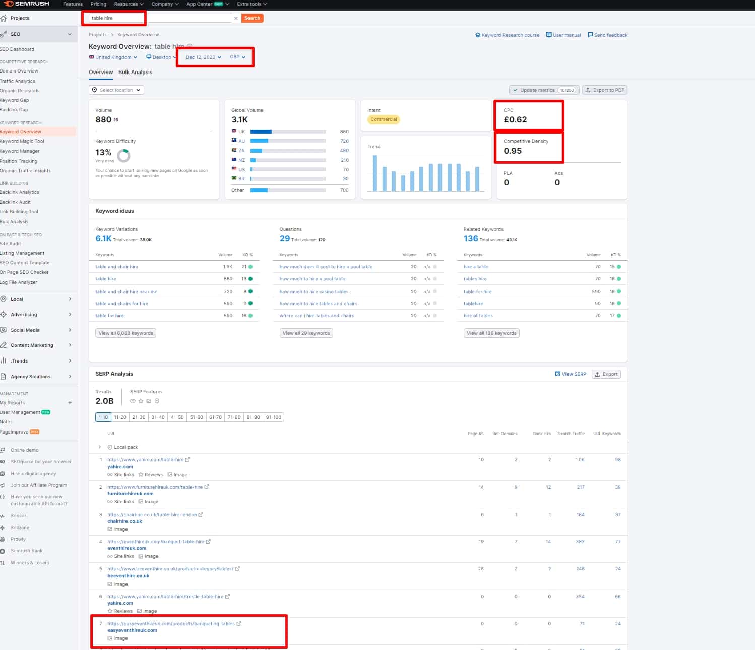Click the Send feedback link

(x=608, y=35)
